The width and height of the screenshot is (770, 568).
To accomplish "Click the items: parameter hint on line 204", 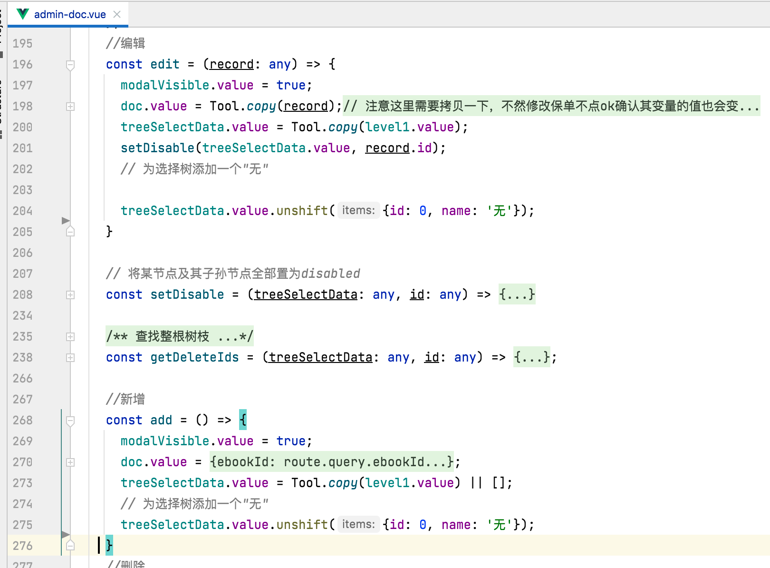I will click(358, 210).
